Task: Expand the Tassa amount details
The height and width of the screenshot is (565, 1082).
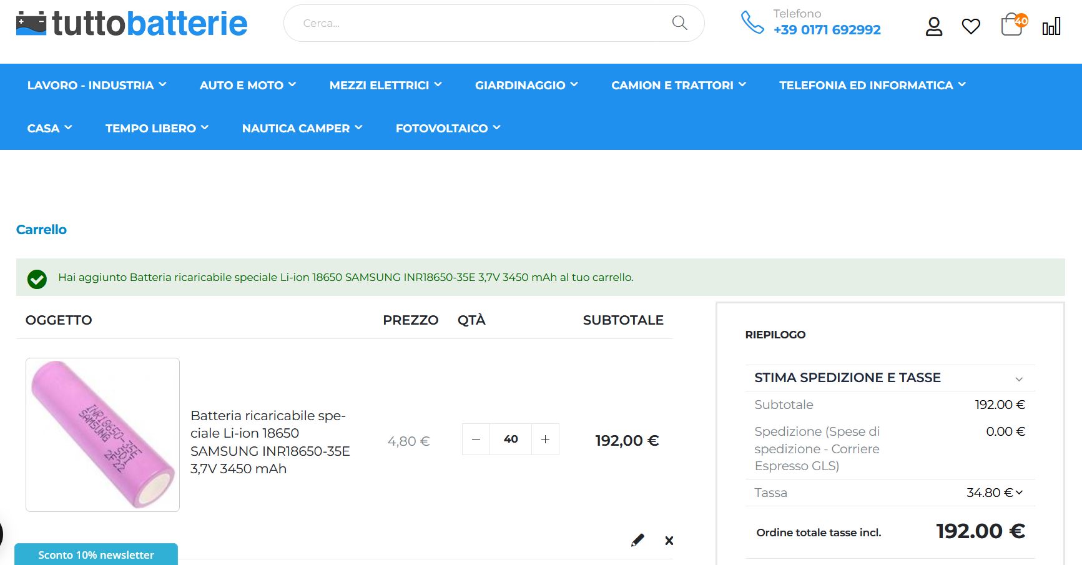Action: point(1019,493)
